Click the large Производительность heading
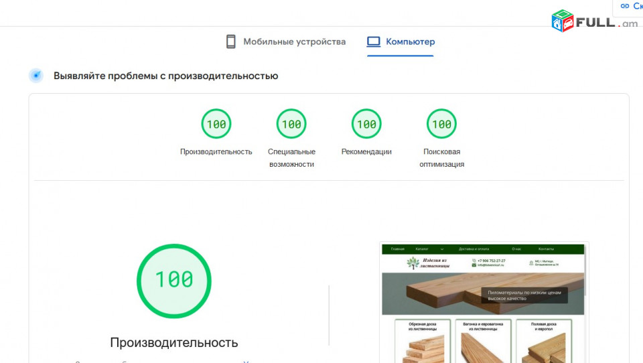This screenshot has width=643, height=363. (x=174, y=342)
